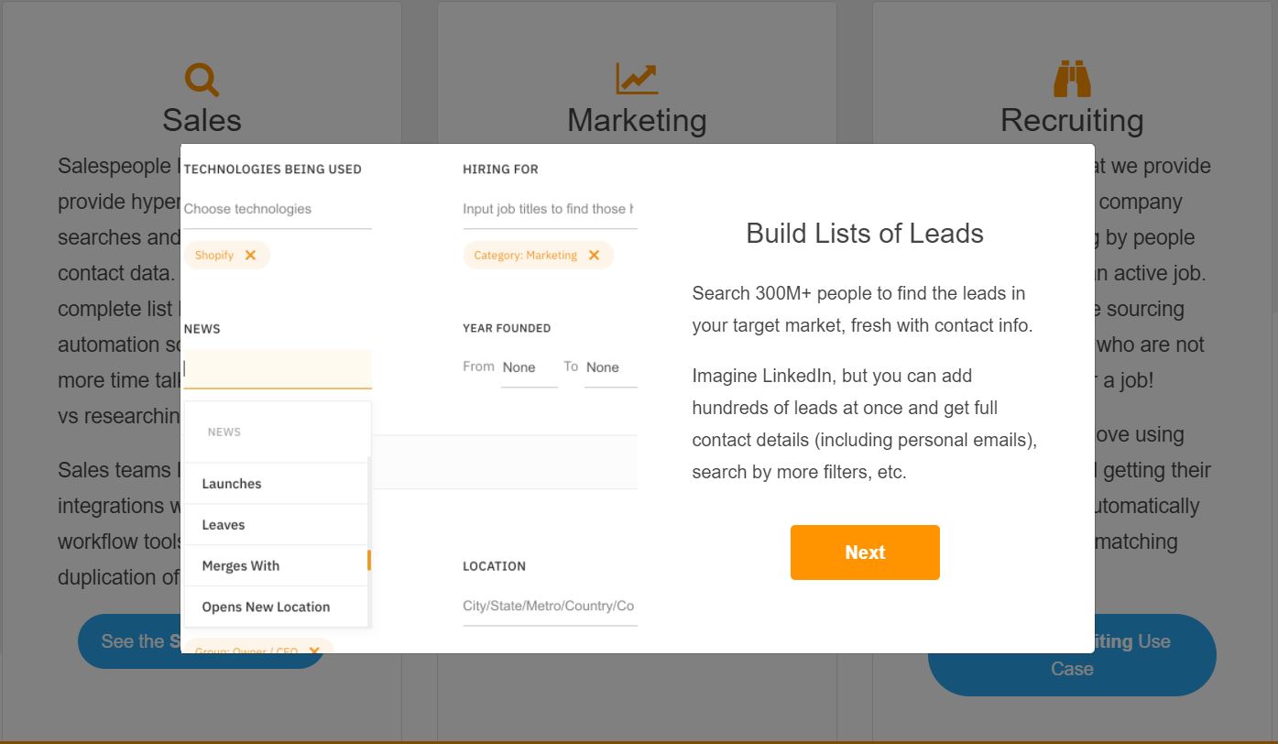Click the Sales magnifying glass icon
The height and width of the screenshot is (744, 1278).
pyautogui.click(x=202, y=79)
